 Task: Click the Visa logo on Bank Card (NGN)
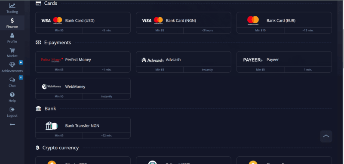(x=147, y=20)
